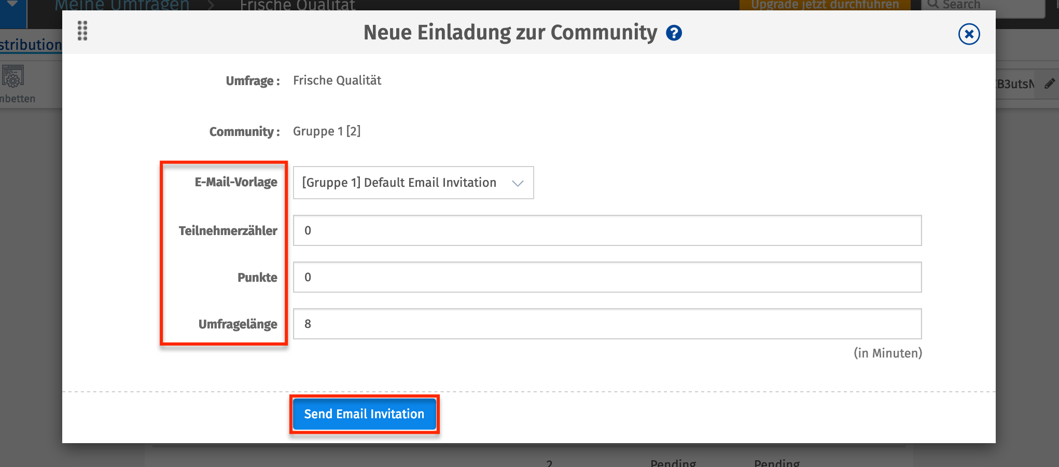This screenshot has height=467, width=1059.
Task: Open the E-Mail-Vorlage template dropdown
Action: [x=412, y=183]
